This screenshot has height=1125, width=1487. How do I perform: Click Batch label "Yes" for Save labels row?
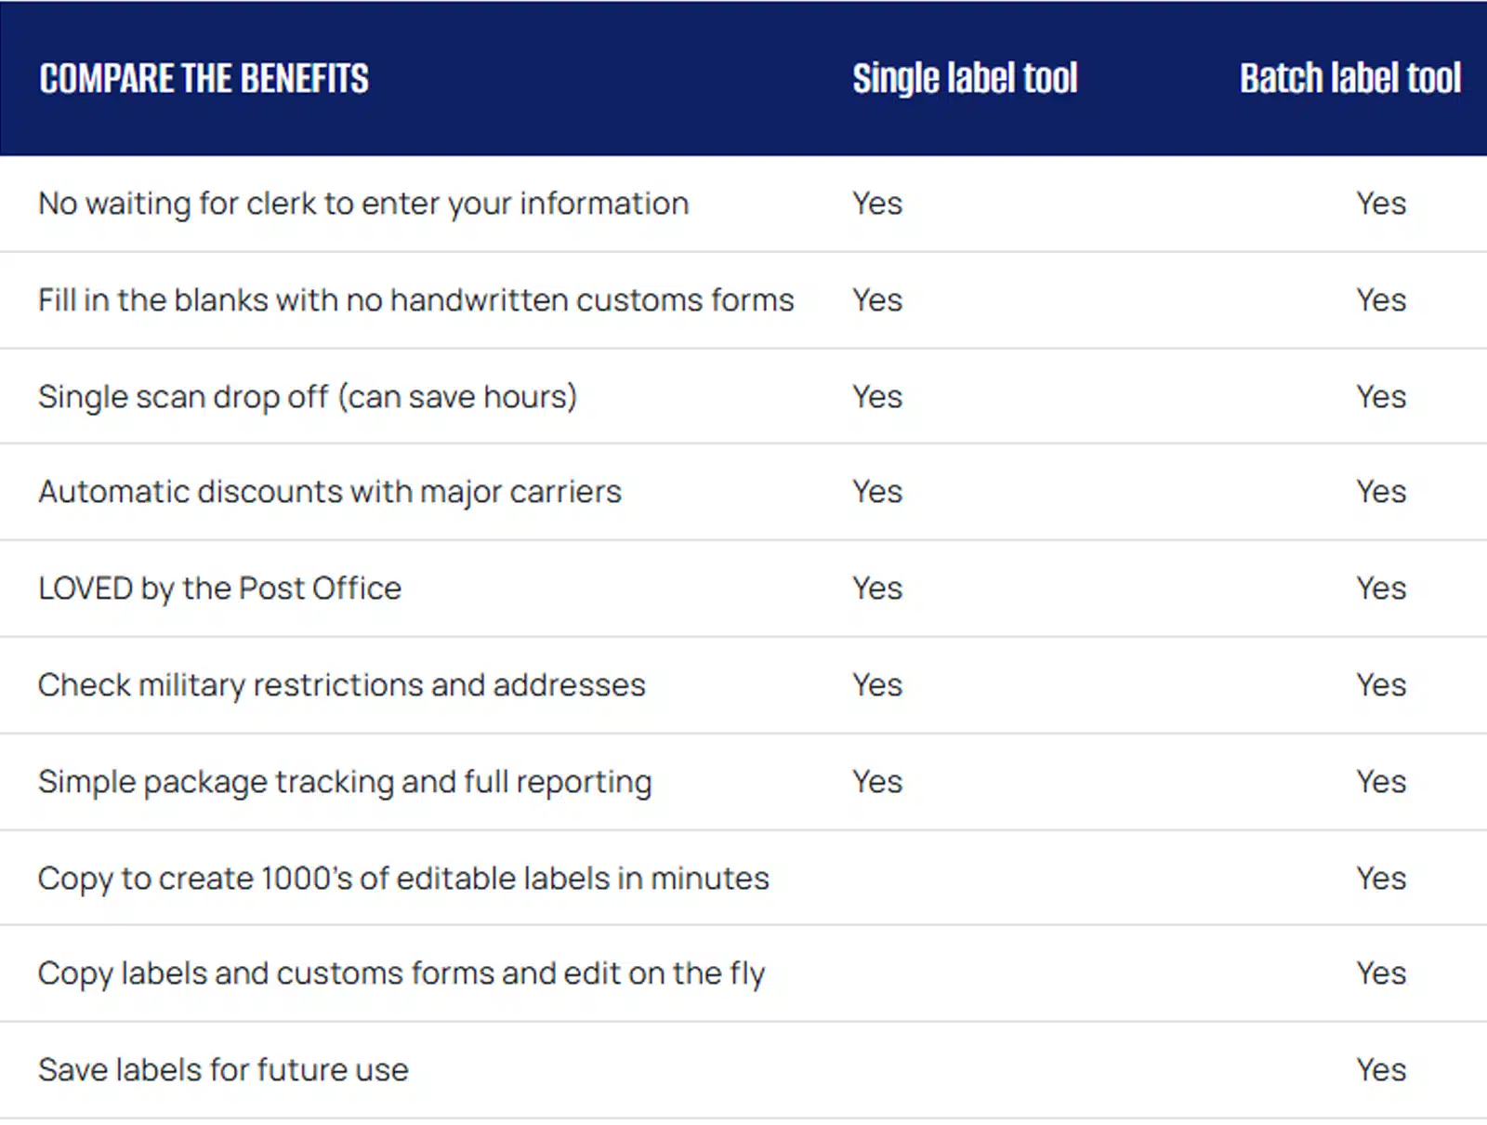[1380, 1070]
